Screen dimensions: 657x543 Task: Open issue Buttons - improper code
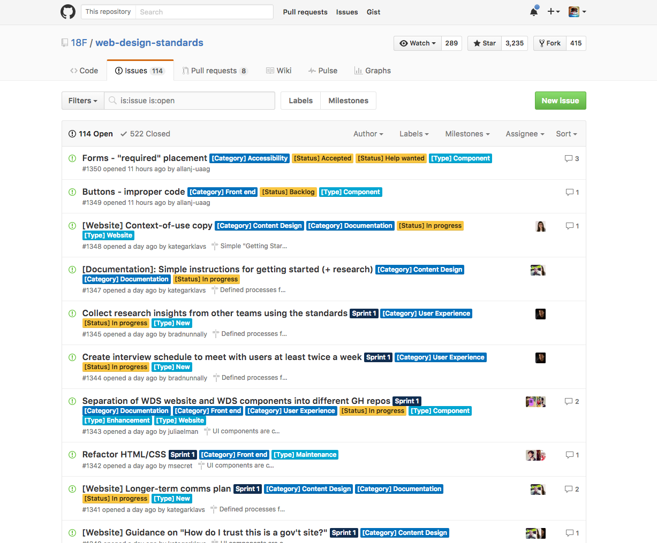[133, 192]
